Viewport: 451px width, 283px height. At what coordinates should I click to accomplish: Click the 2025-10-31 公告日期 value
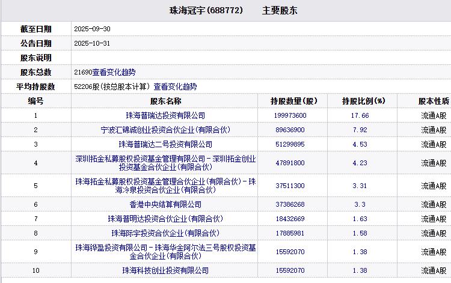coord(92,43)
